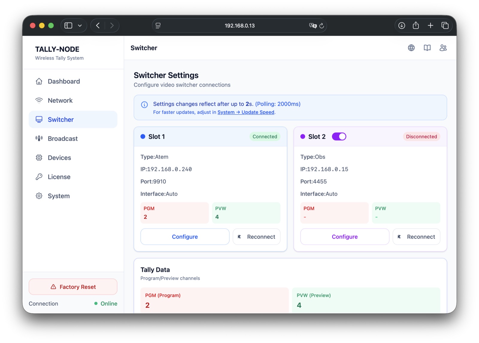Click the Factory Reset button
This screenshot has width=479, height=343.
(x=73, y=287)
